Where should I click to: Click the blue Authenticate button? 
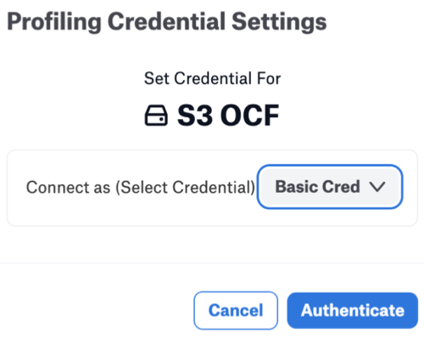(353, 310)
